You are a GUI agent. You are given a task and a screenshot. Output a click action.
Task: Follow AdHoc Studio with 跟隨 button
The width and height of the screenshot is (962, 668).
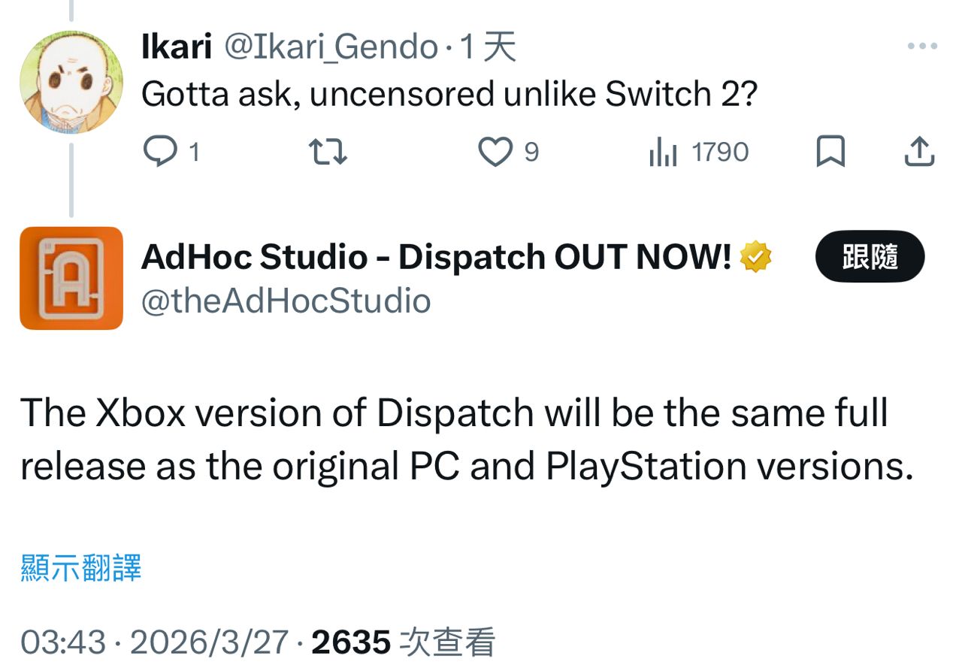[x=870, y=257]
